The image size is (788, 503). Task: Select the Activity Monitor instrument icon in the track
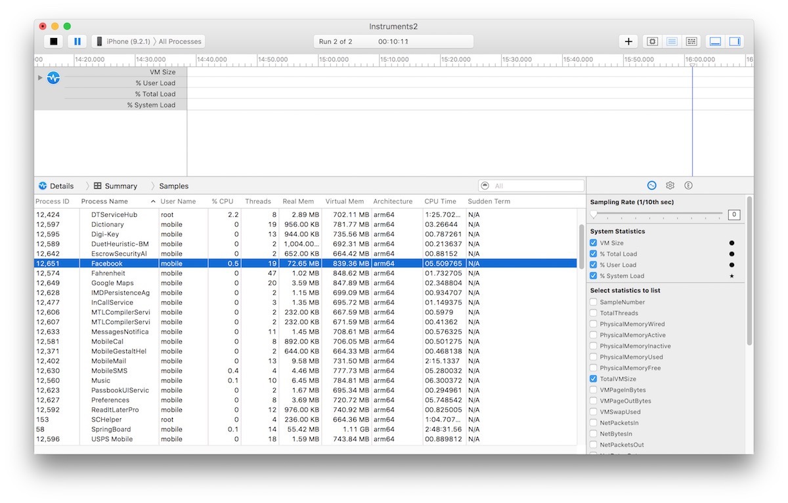click(x=53, y=77)
